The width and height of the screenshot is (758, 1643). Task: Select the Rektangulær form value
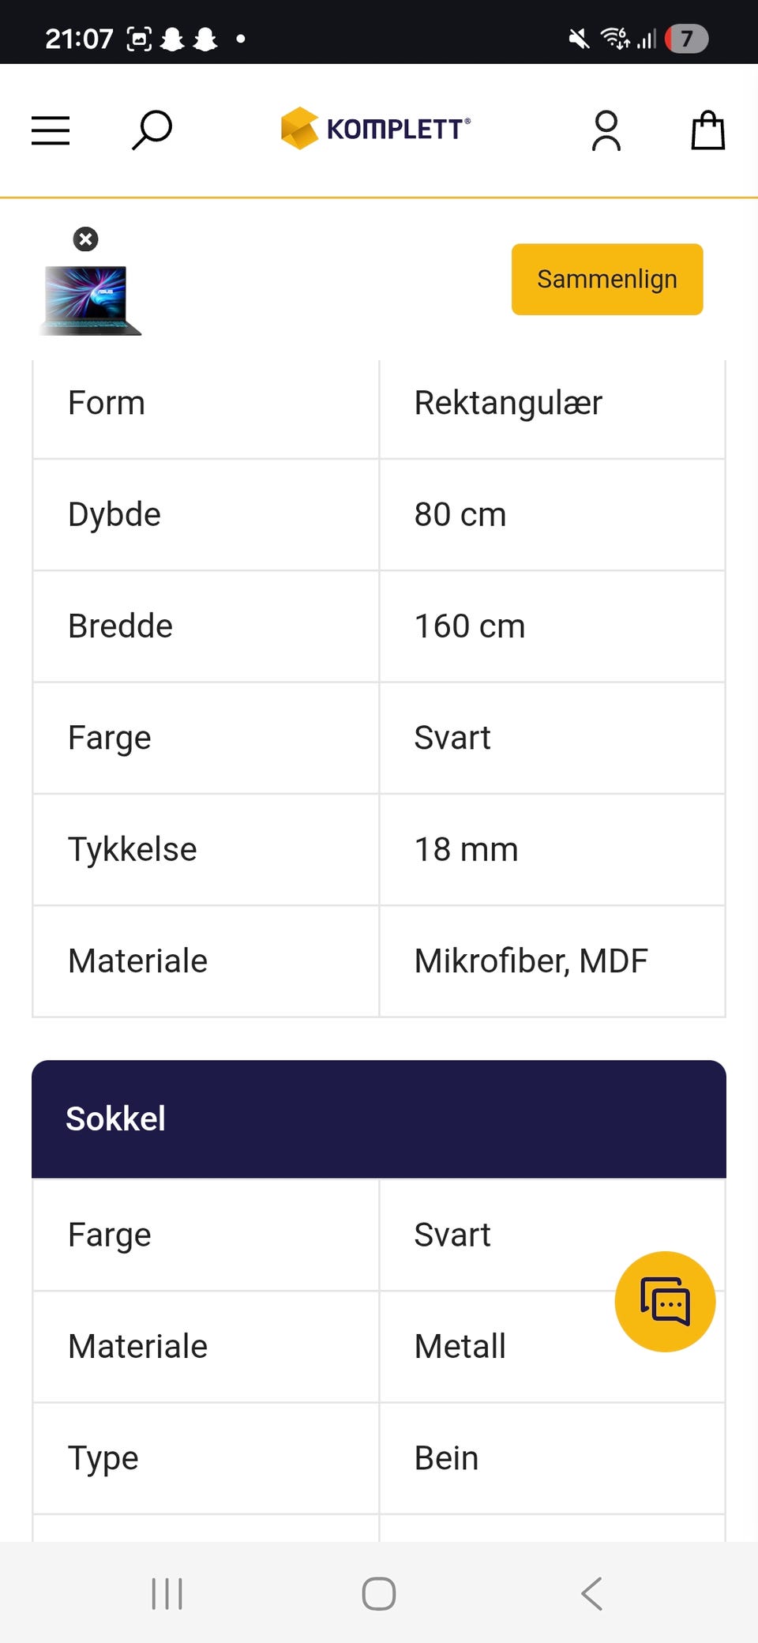[508, 403]
